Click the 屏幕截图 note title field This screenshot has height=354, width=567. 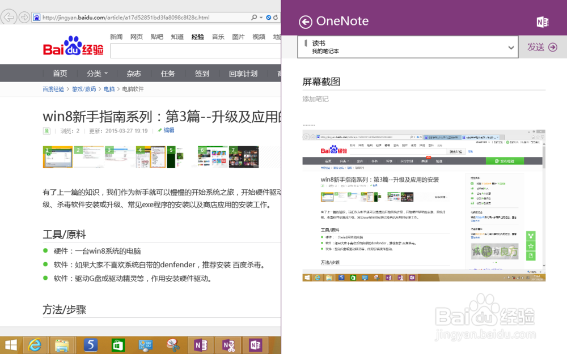coord(424,82)
